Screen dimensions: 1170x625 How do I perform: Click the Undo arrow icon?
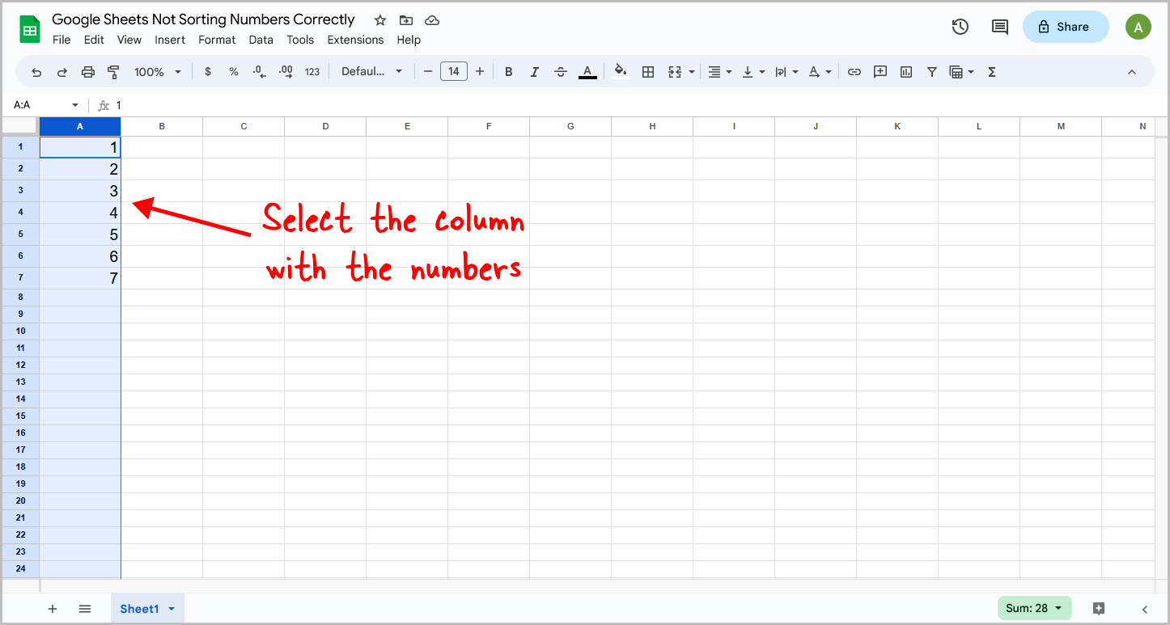tap(36, 72)
